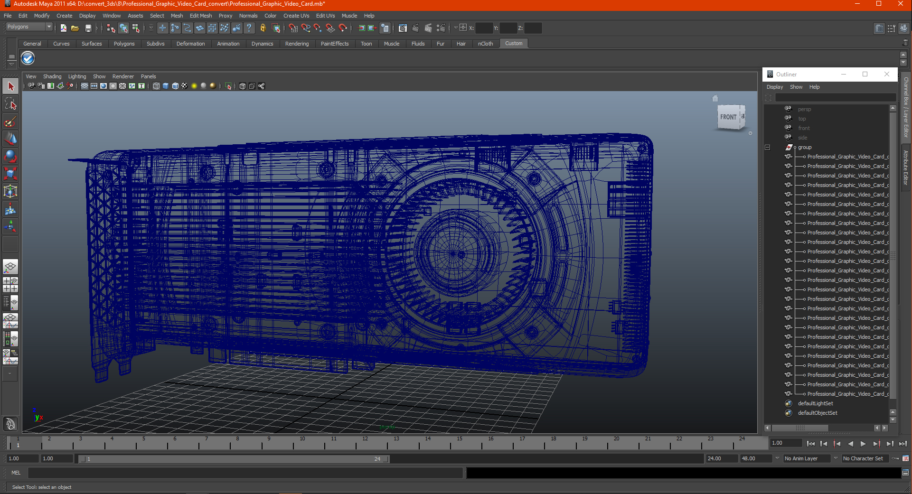Click the Show Manipulator tool
Viewport: 912px width, 494px height.
tap(10, 226)
